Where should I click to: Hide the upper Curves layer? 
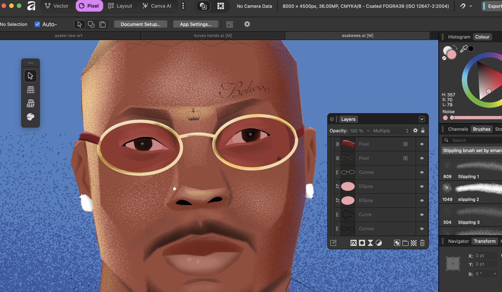click(422, 172)
